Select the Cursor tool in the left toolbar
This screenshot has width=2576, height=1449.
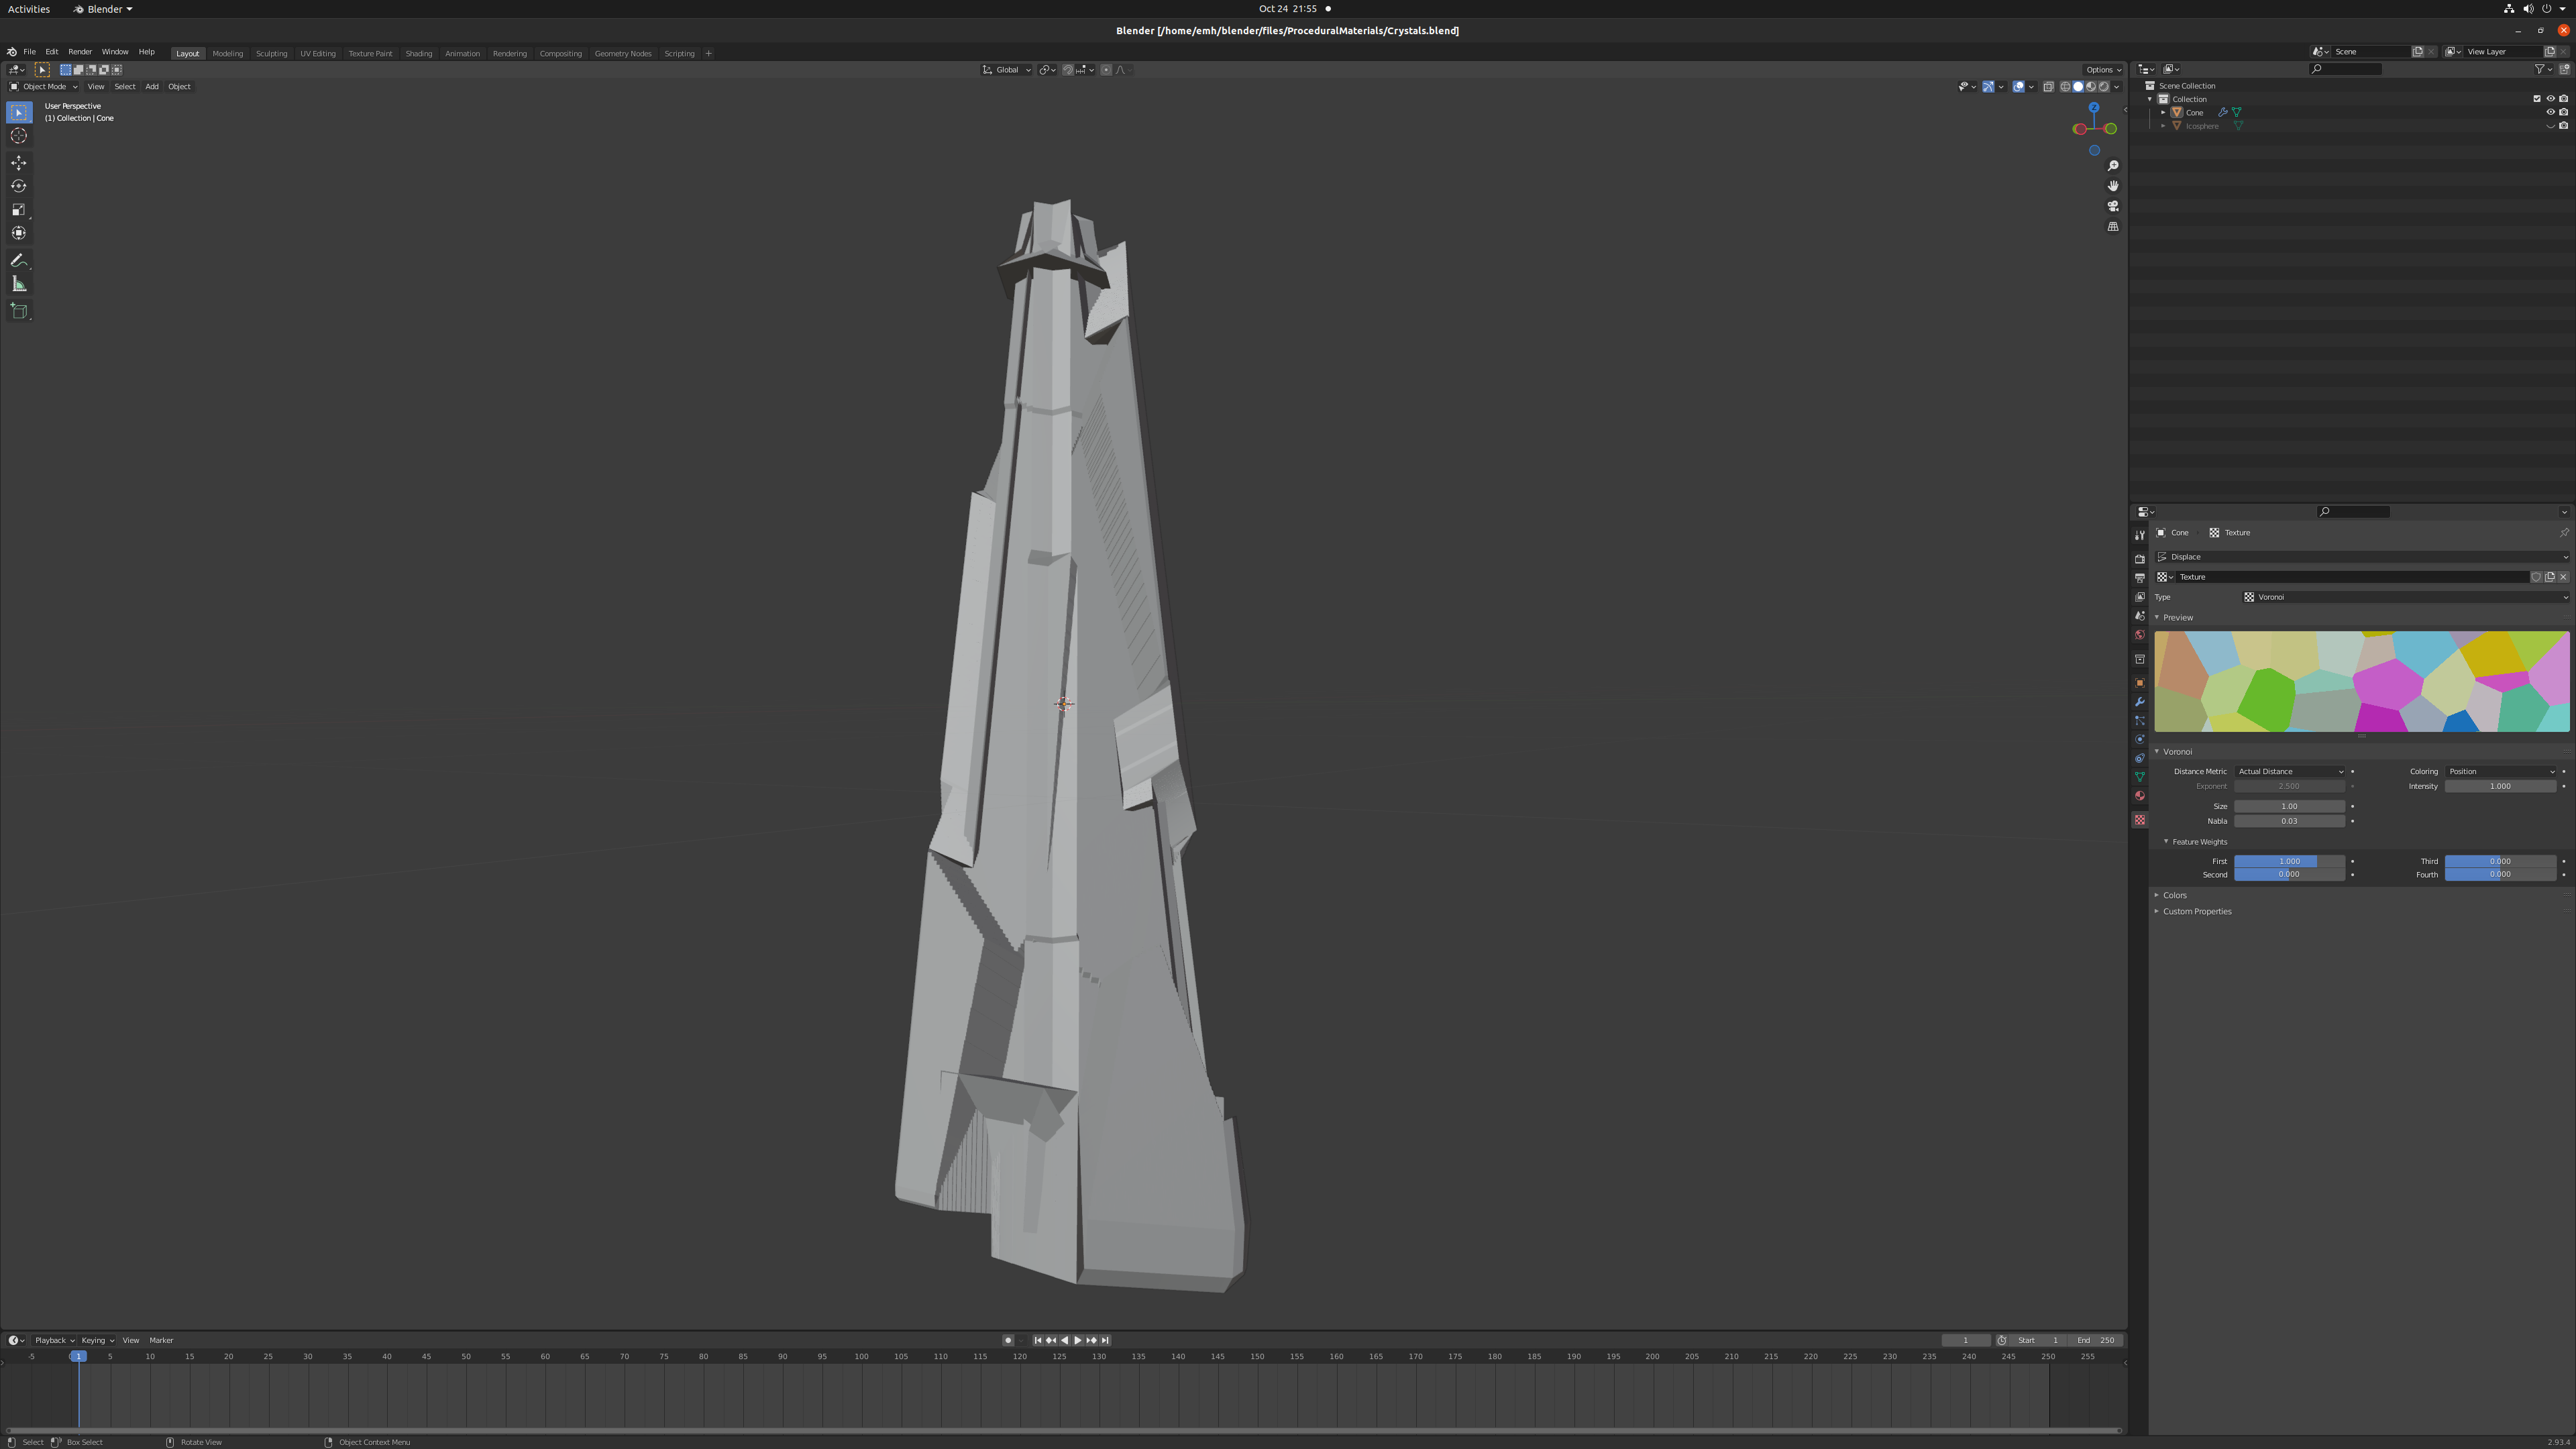(x=19, y=136)
